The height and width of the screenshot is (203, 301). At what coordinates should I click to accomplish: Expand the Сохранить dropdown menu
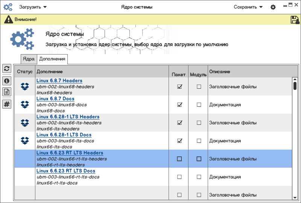coord(248,7)
